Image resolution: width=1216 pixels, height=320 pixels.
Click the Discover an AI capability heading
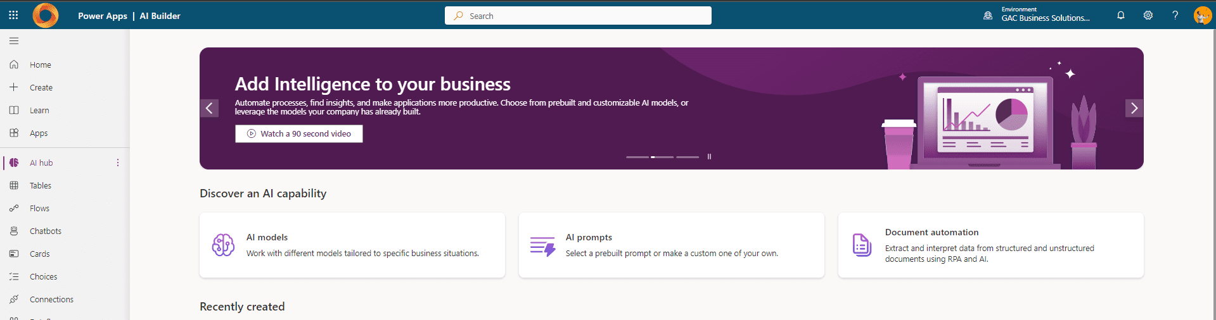pyautogui.click(x=263, y=194)
